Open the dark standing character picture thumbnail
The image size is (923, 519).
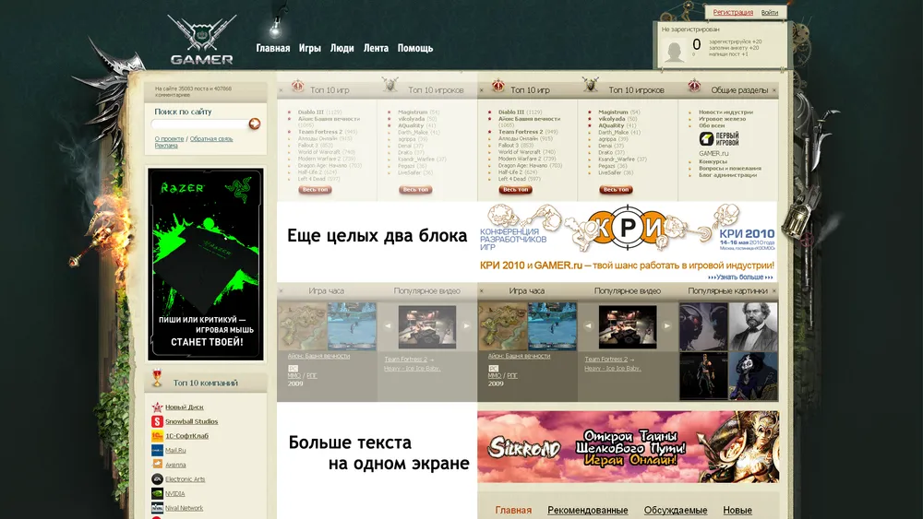pyautogui.click(x=703, y=376)
